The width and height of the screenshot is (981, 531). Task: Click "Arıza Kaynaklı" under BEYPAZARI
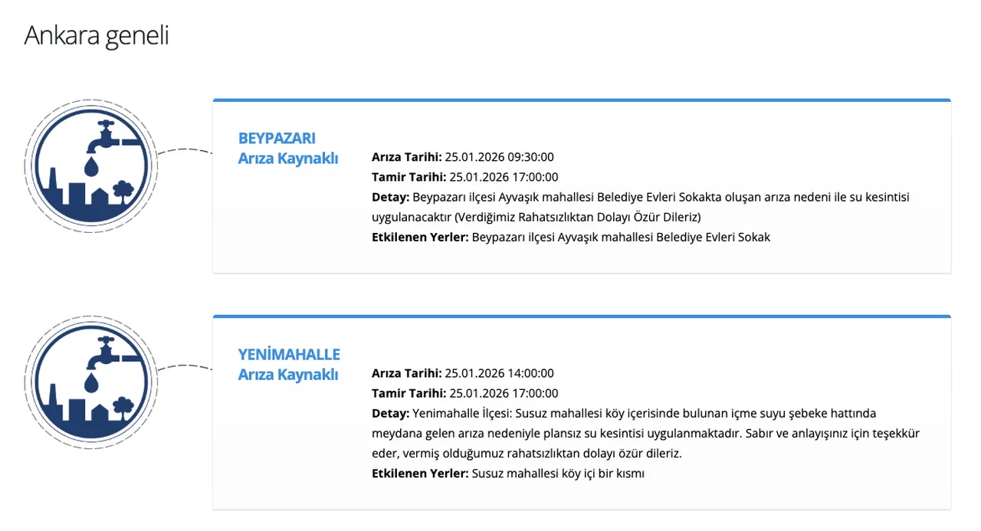288,159
